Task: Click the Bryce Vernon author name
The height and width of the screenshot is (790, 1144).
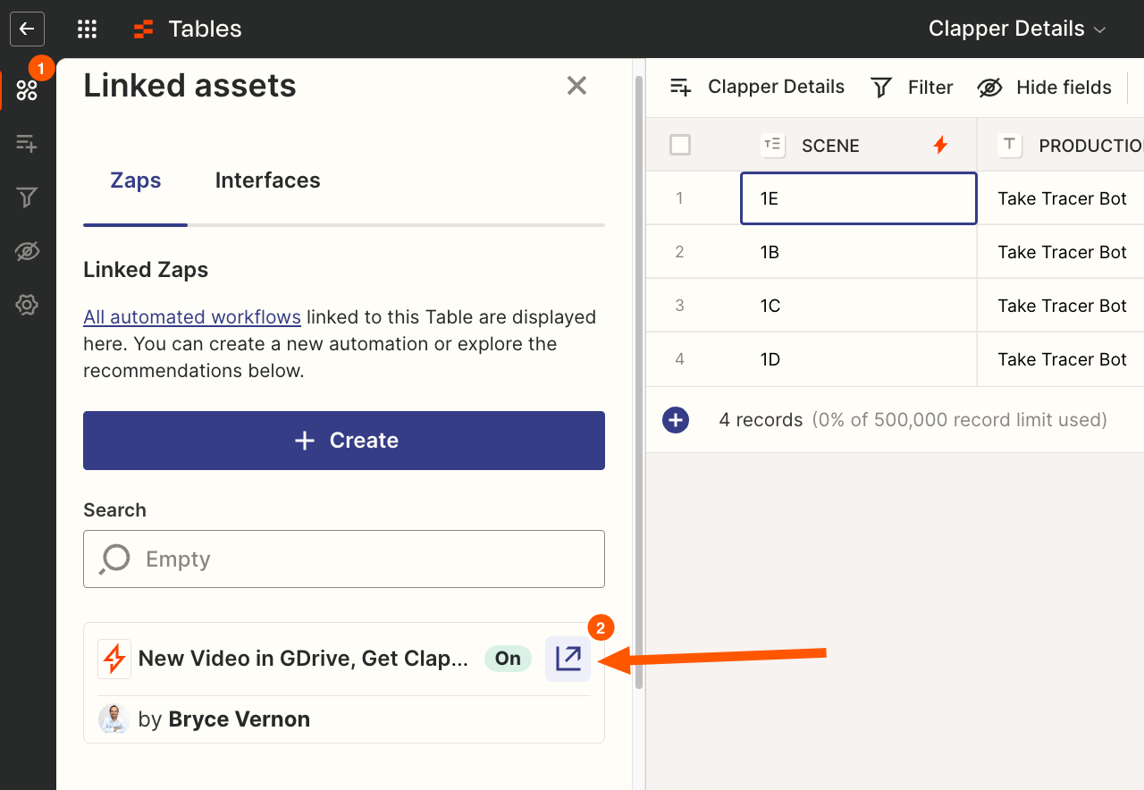Action: click(x=239, y=719)
